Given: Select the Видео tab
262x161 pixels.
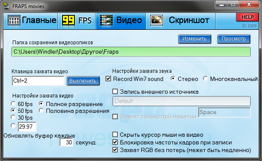Looking at the screenshot, I should coord(121,21).
